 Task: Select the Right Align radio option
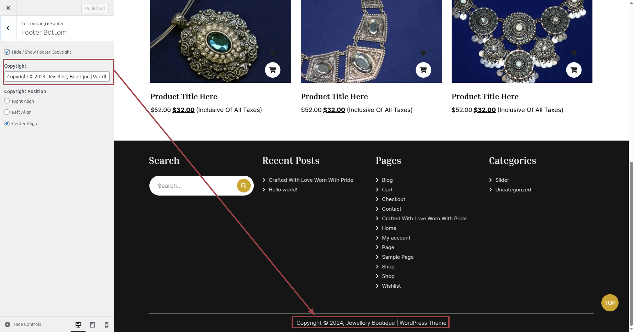pyautogui.click(x=7, y=101)
